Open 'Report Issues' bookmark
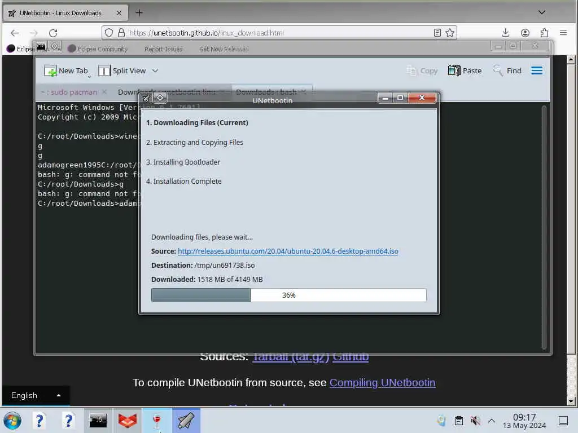Viewport: 578px width, 433px height. [163, 49]
